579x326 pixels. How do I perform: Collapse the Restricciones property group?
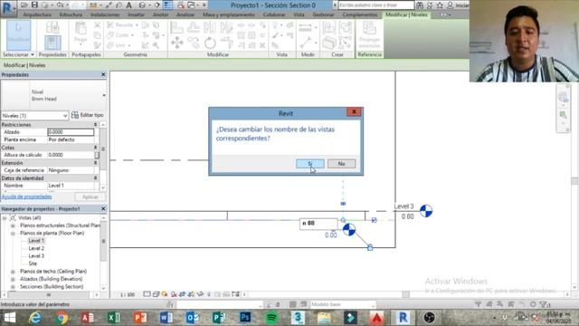95,125
